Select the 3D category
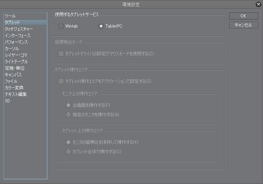 [25, 101]
